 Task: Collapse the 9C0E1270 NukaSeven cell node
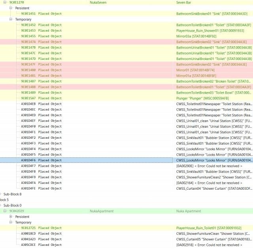coord(5,2)
